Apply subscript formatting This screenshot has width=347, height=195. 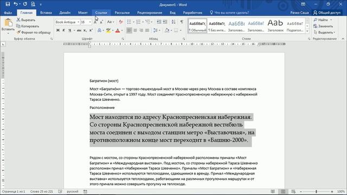tap(85, 30)
